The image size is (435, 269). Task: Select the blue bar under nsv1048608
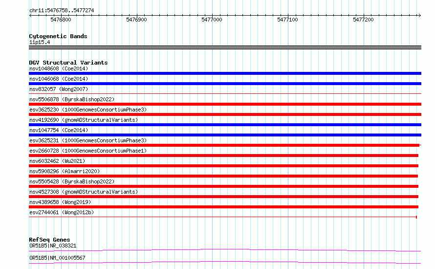point(225,73)
